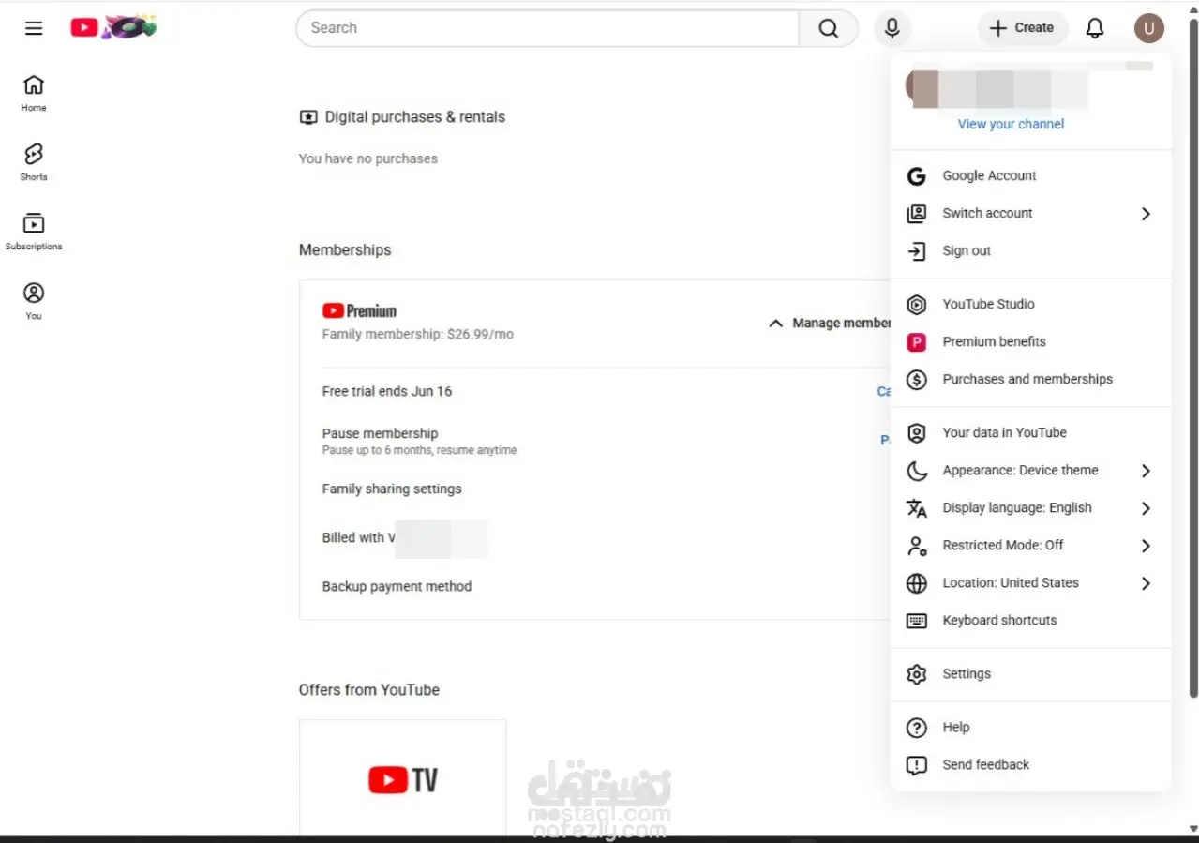Viewport: 1199px width, 843px height.
Task: Expand the Switch account submenu
Action: coord(1031,214)
